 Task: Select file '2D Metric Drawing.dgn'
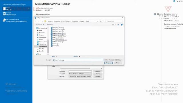coord(58,36)
